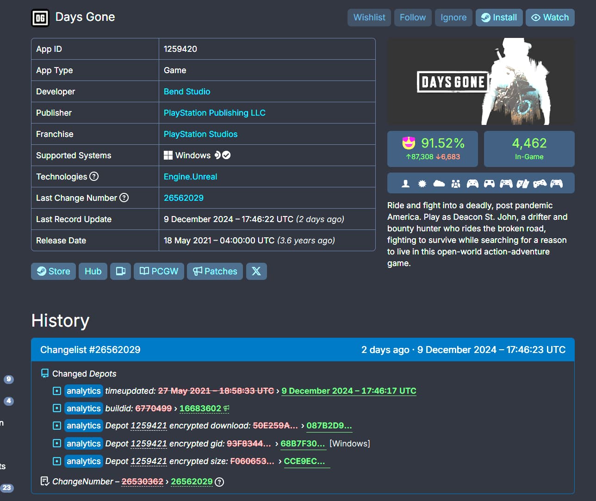
Task: Click the new hash 087B2D9...
Action: click(329, 426)
